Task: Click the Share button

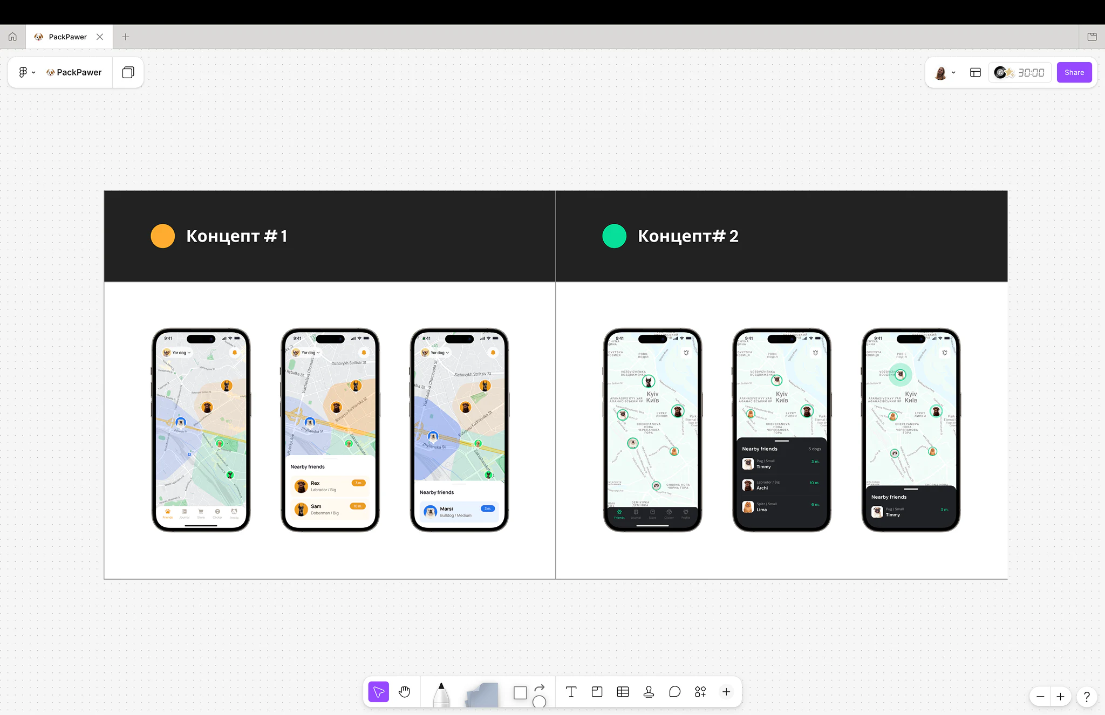Action: 1074,72
